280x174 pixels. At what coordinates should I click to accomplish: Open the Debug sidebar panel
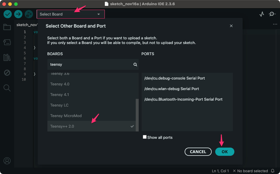pos(7,72)
